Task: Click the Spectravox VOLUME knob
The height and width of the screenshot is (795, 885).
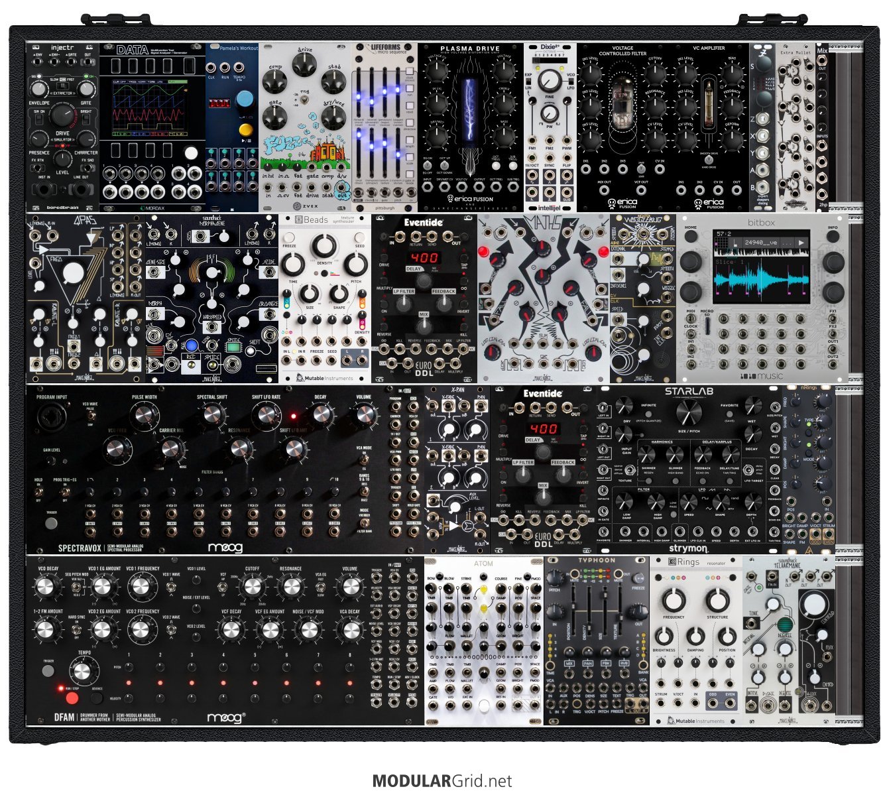Action: [363, 414]
